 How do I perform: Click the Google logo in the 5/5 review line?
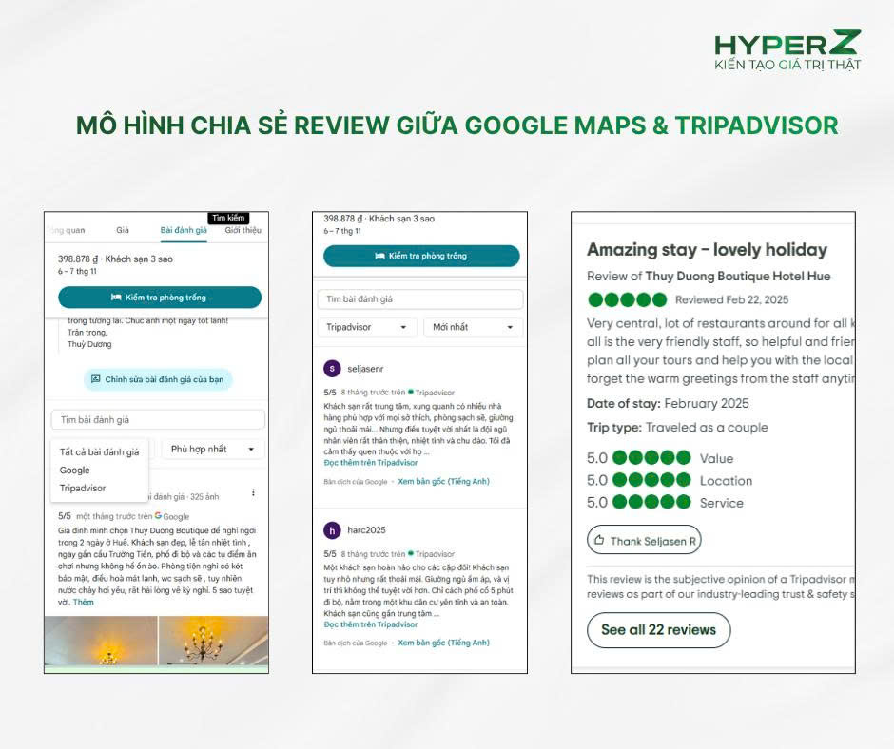click(158, 516)
